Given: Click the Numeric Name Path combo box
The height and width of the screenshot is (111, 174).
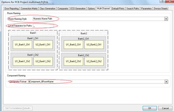Looking at the screenshot, I should [x=100, y=19].
